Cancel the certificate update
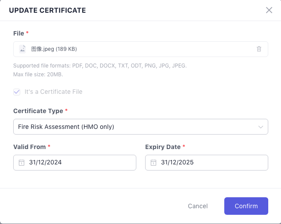 coord(197,206)
